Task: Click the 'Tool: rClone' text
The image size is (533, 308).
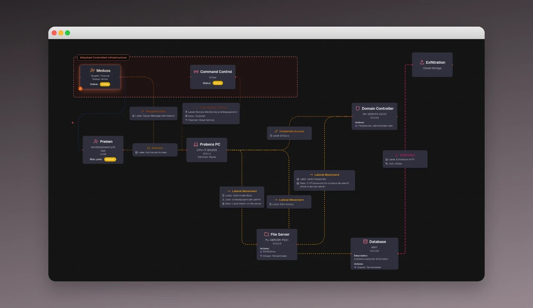Action: click(x=395, y=164)
